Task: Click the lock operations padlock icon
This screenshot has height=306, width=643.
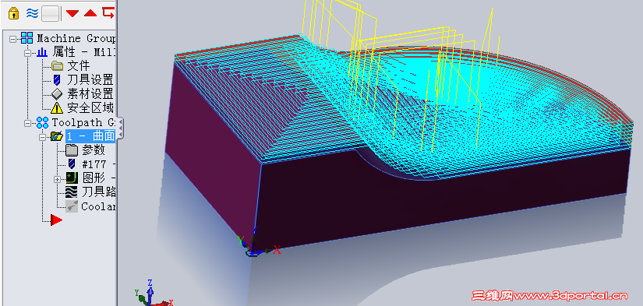Action: (13, 13)
